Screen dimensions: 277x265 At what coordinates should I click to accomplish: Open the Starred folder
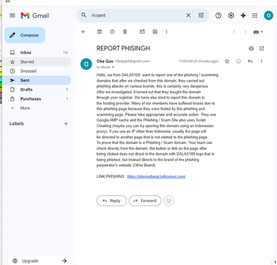click(37, 62)
